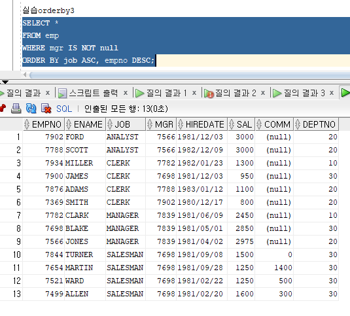Select the MILLER cell in row 3

(85, 163)
